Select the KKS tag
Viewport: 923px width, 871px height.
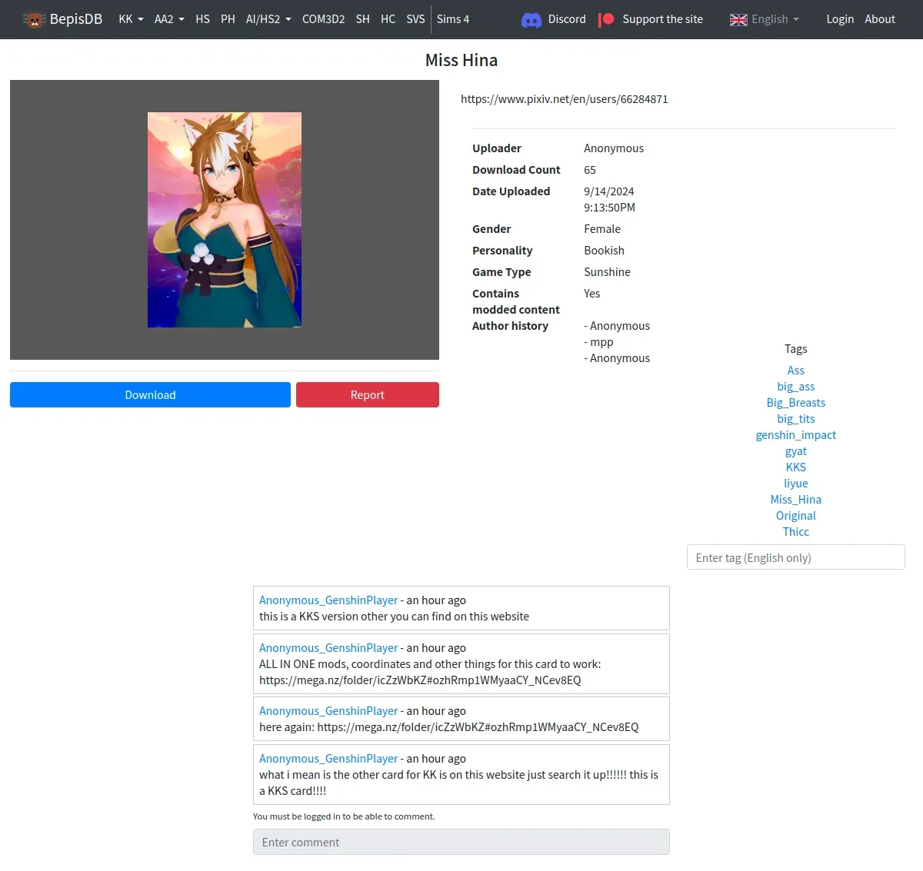[796, 467]
